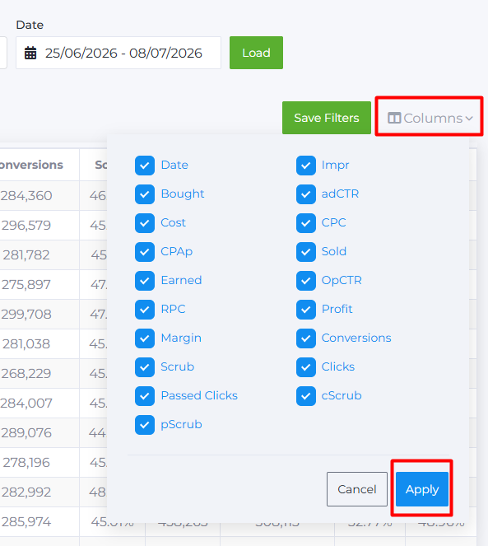Uncheck the Passed Clicks checkbox

pos(145,396)
